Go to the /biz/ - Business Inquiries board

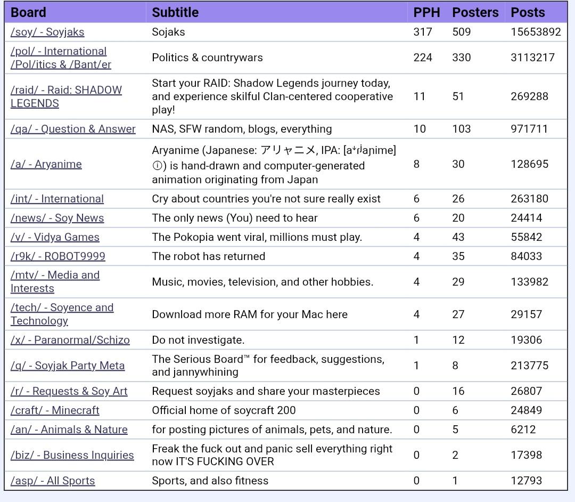[72, 455]
